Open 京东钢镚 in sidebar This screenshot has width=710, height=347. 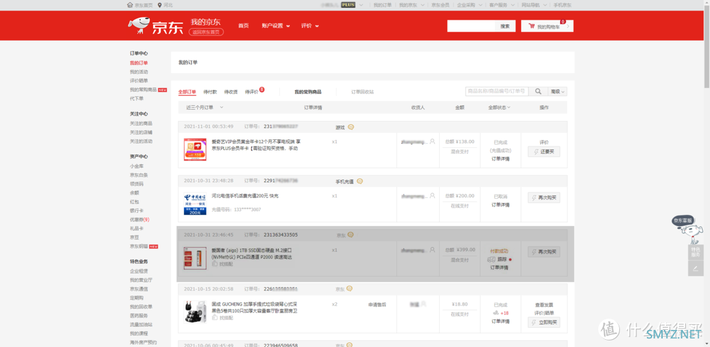(x=139, y=246)
